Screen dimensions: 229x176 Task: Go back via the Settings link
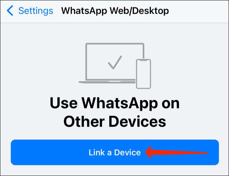[x=36, y=11]
